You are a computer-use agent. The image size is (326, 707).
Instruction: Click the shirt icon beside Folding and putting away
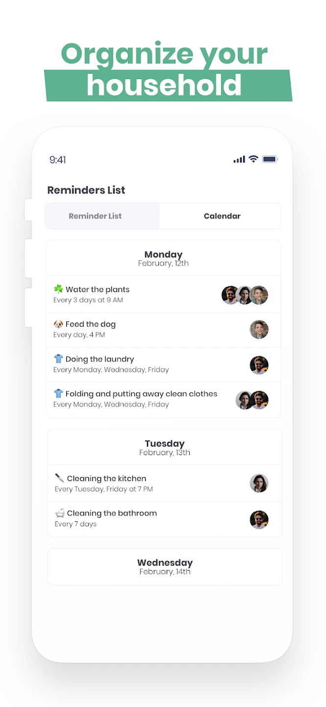pos(58,393)
